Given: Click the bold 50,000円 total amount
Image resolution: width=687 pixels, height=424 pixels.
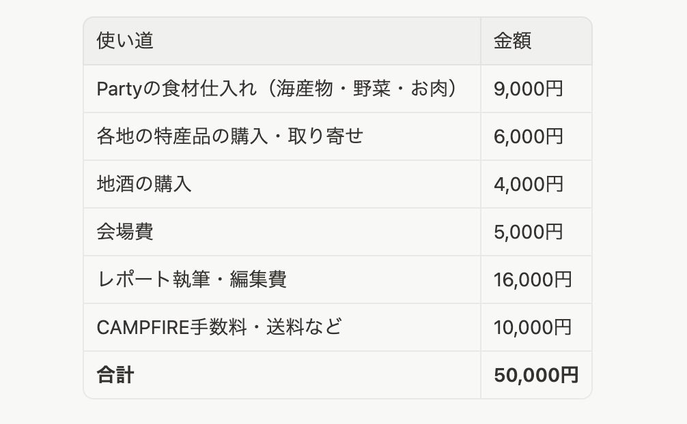Looking at the screenshot, I should pyautogui.click(x=536, y=375).
